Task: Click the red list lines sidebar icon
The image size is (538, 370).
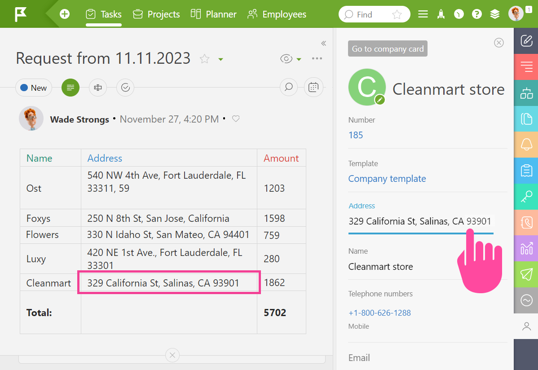Action: pyautogui.click(x=526, y=66)
